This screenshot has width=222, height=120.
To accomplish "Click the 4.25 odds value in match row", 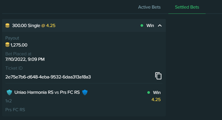I will pyautogui.click(x=156, y=99).
